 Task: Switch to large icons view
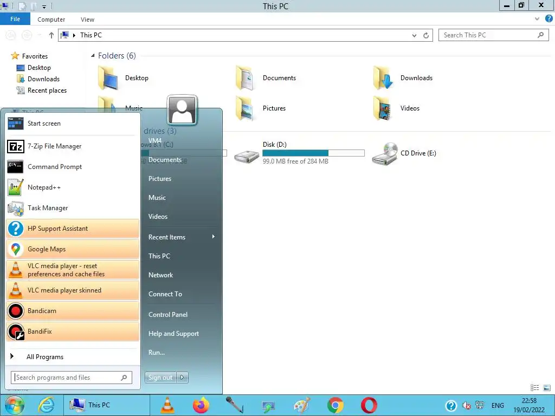tap(547, 388)
